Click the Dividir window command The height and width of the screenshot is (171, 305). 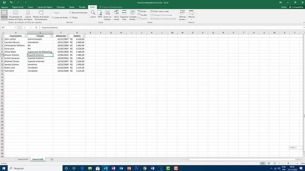pos(142,11)
